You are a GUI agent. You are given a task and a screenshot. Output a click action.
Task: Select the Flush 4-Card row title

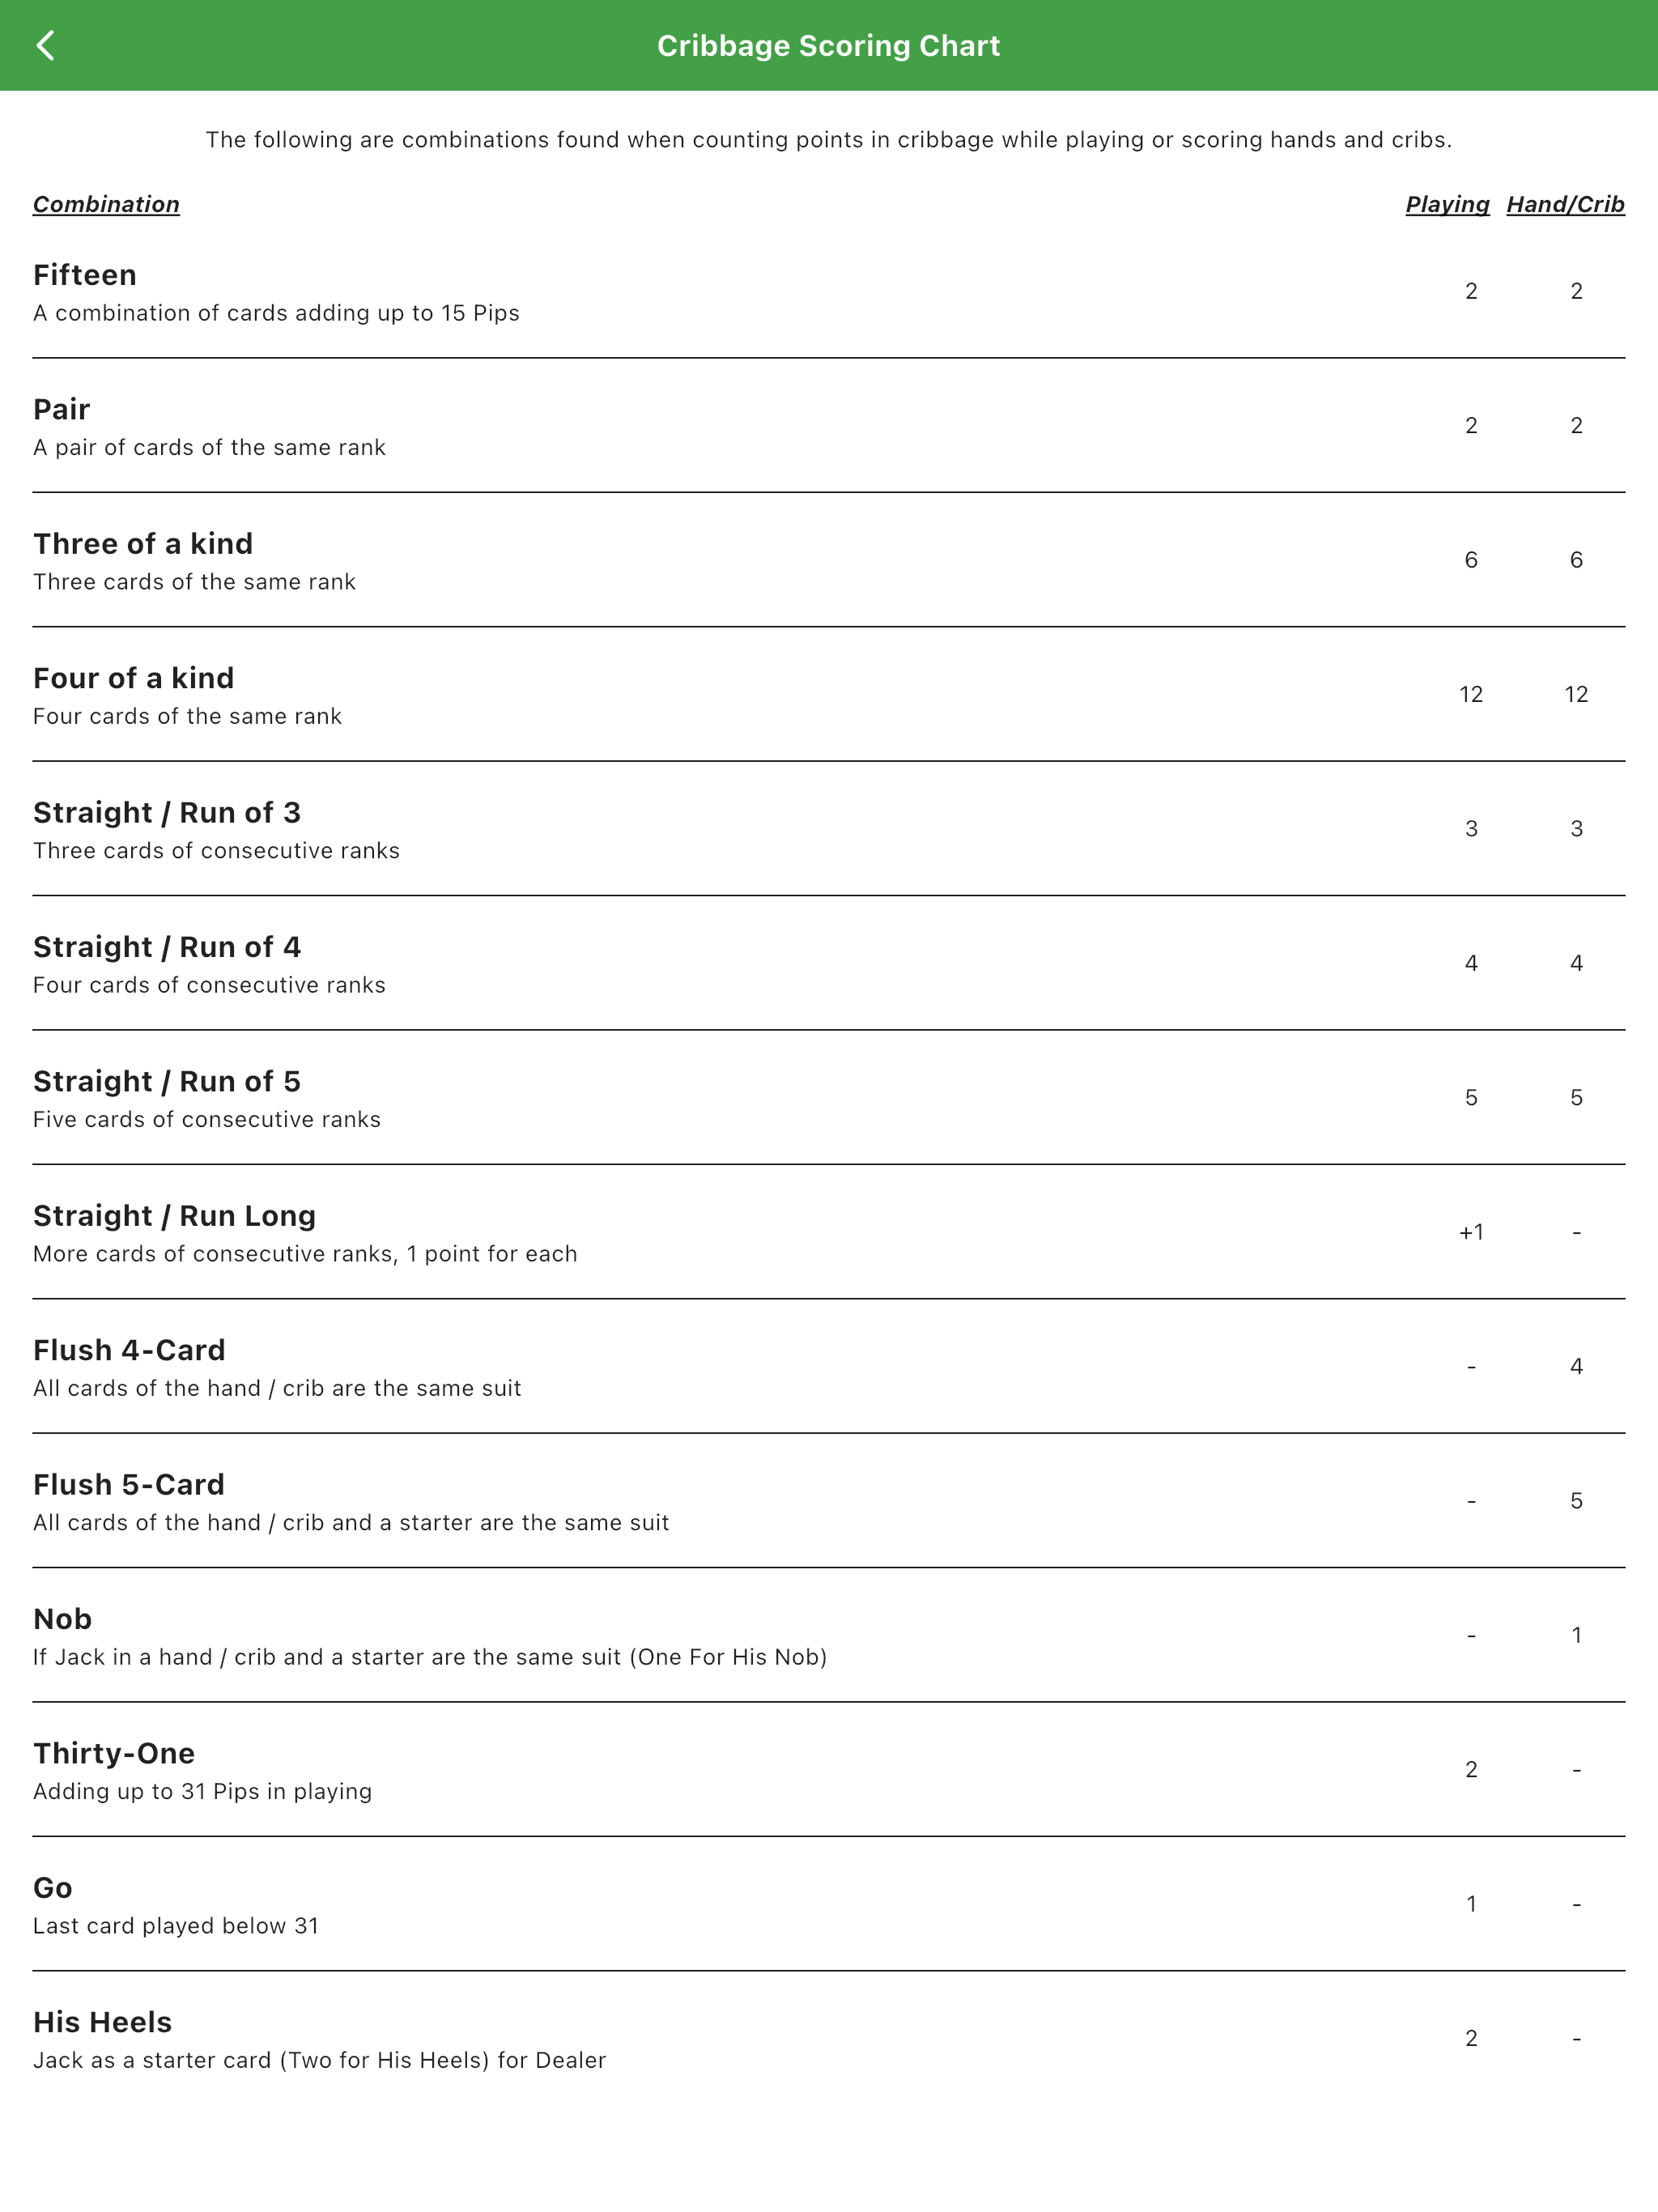tap(129, 1350)
